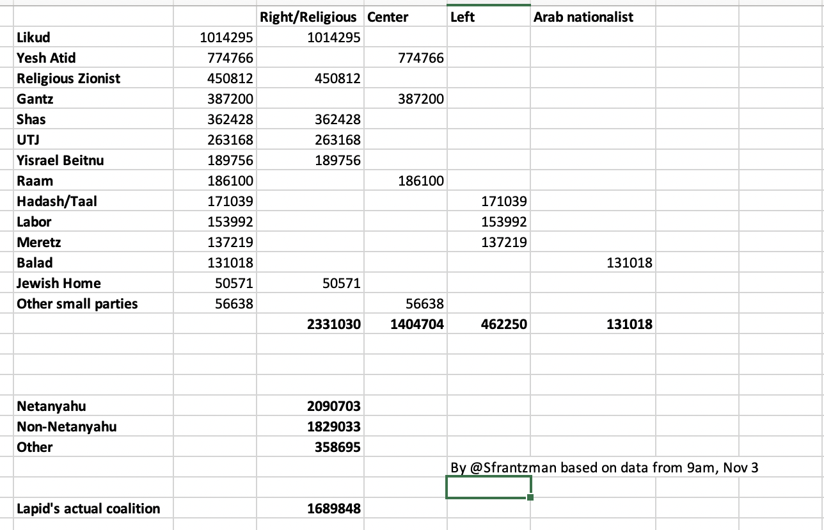Select the Center column header cell
Image resolution: width=824 pixels, height=530 pixels.
pyautogui.click(x=388, y=17)
